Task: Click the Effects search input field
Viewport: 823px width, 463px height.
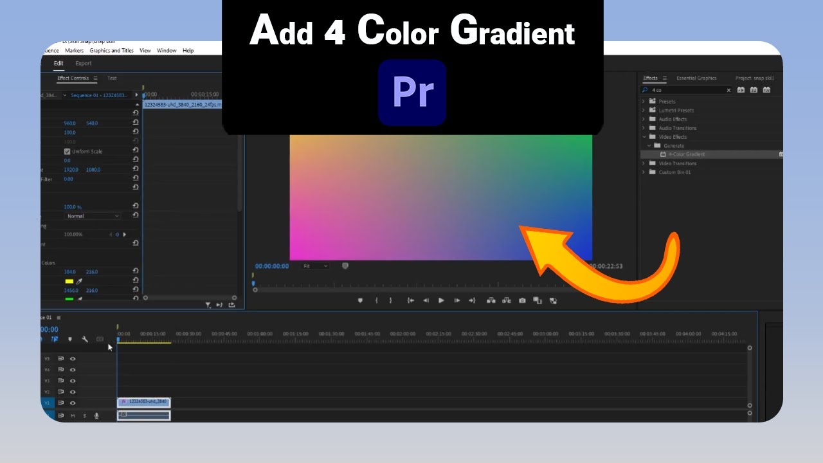Action: tap(687, 91)
